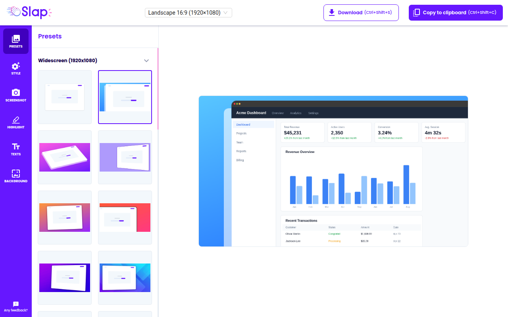Select the plain white centered preset thumbnail

coord(65,97)
